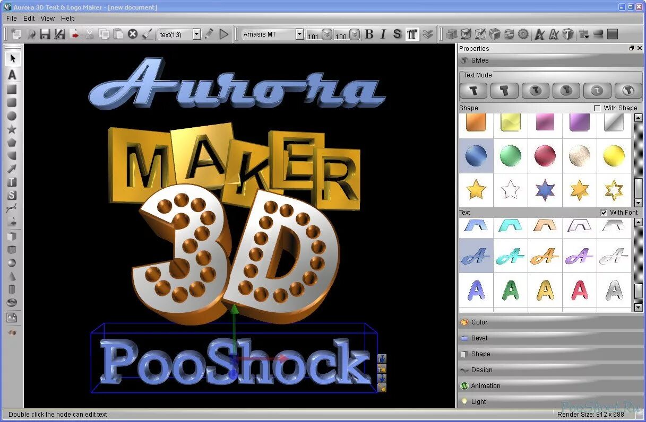The height and width of the screenshot is (422, 646).
Task: Apply green block 'A' text style
Action: [x=511, y=290]
